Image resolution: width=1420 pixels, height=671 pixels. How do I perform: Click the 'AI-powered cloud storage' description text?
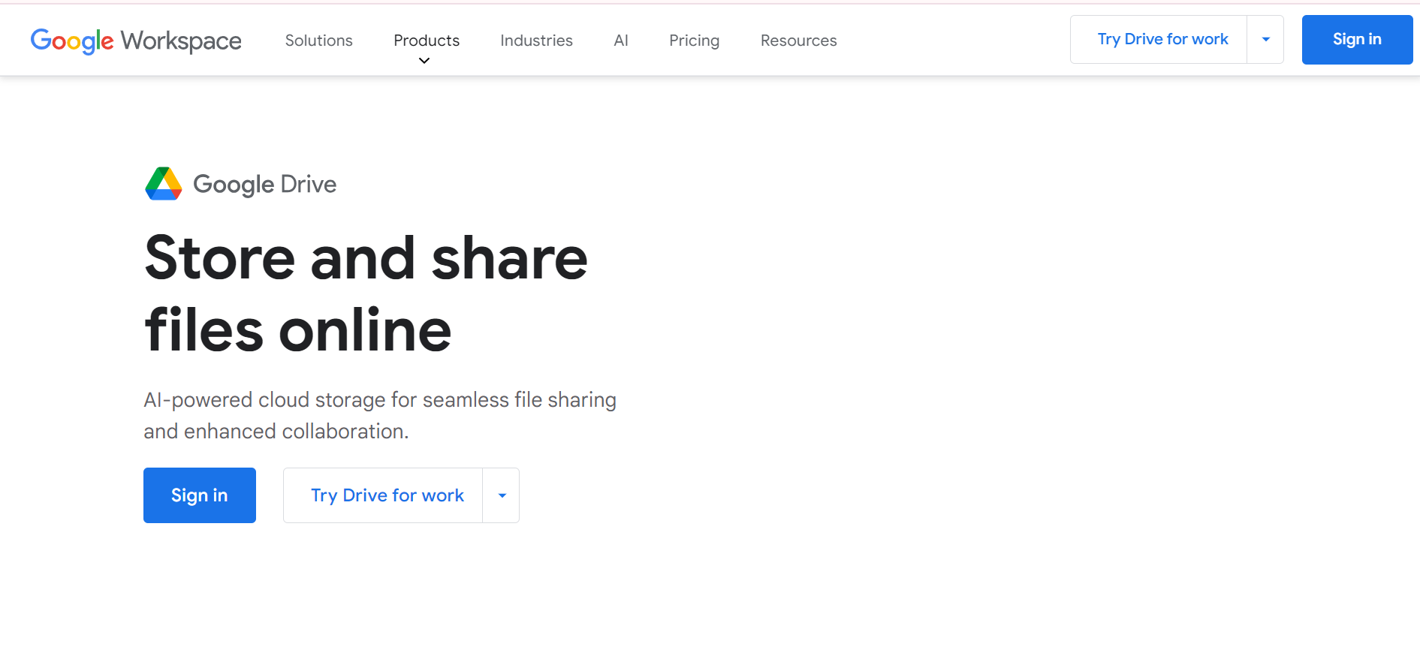pyautogui.click(x=380, y=415)
